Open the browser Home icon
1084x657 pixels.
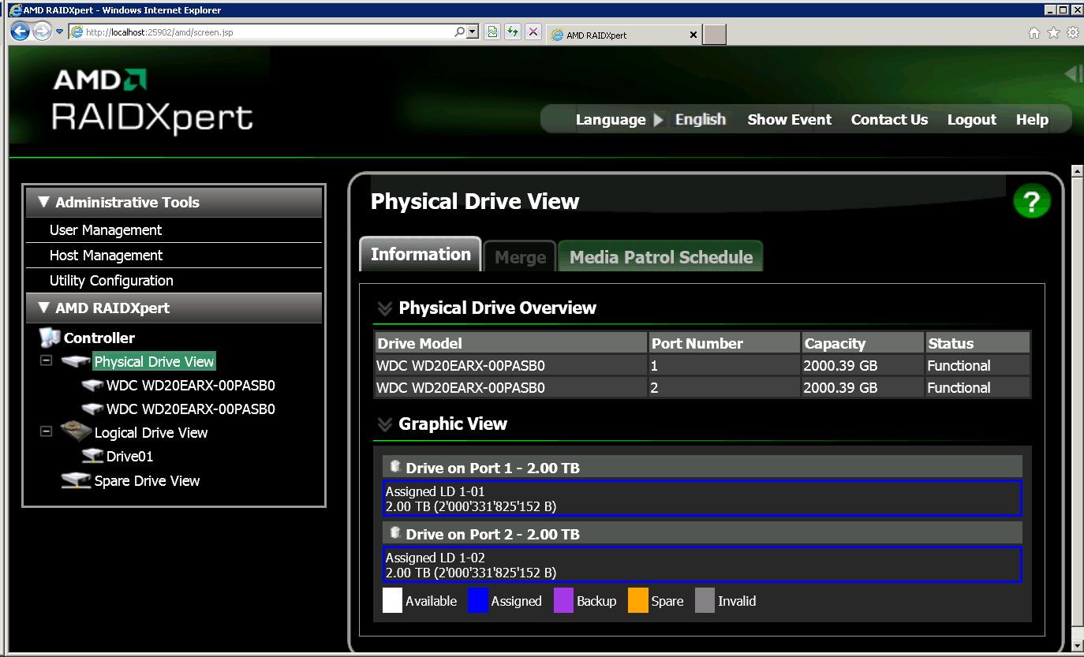(x=1034, y=32)
